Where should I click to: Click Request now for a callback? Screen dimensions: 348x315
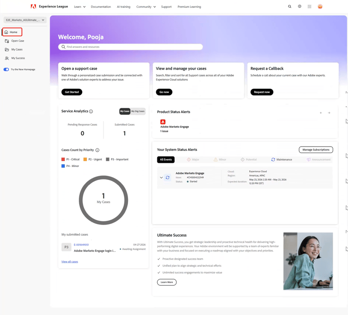(x=262, y=92)
